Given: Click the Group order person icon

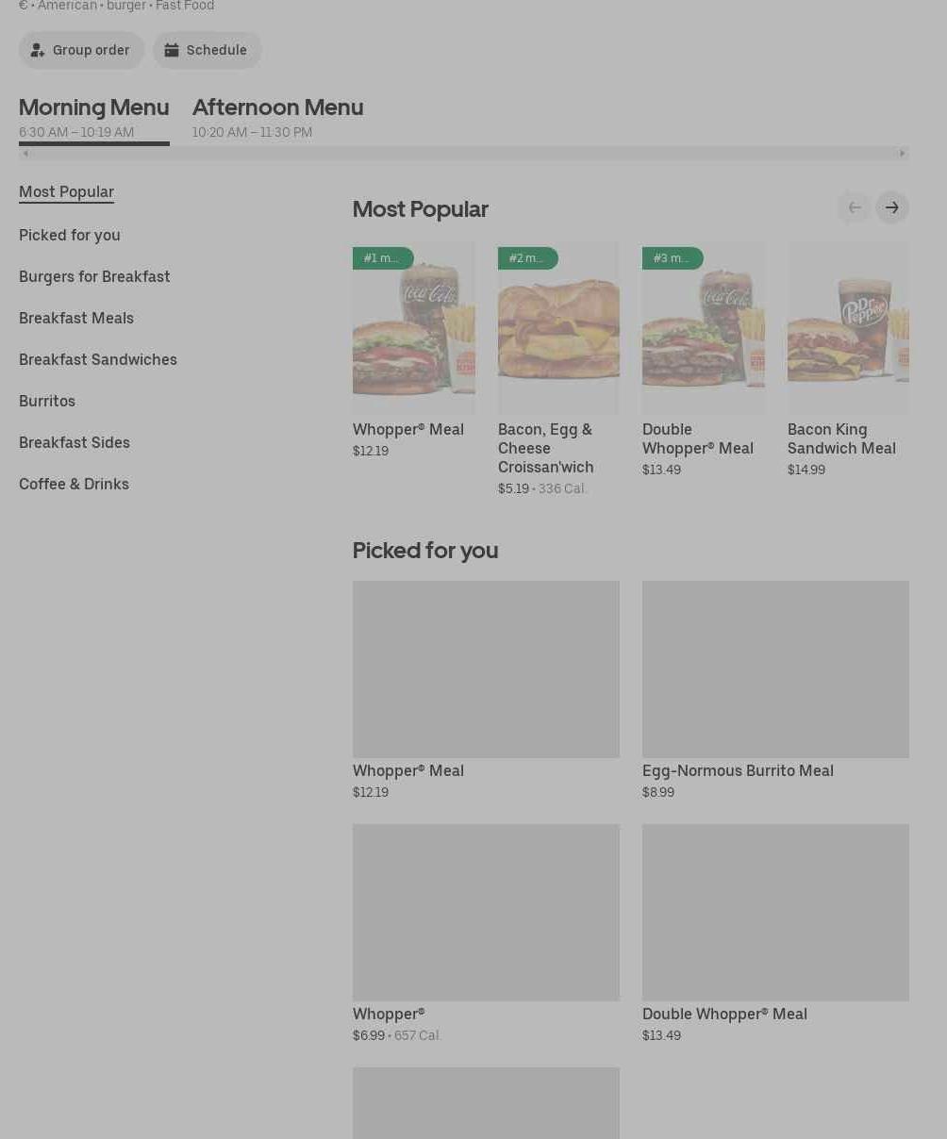Looking at the screenshot, I should pyautogui.click(x=38, y=50).
